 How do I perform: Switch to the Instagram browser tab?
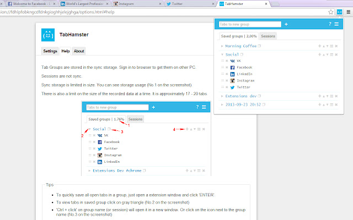pos(137,4)
